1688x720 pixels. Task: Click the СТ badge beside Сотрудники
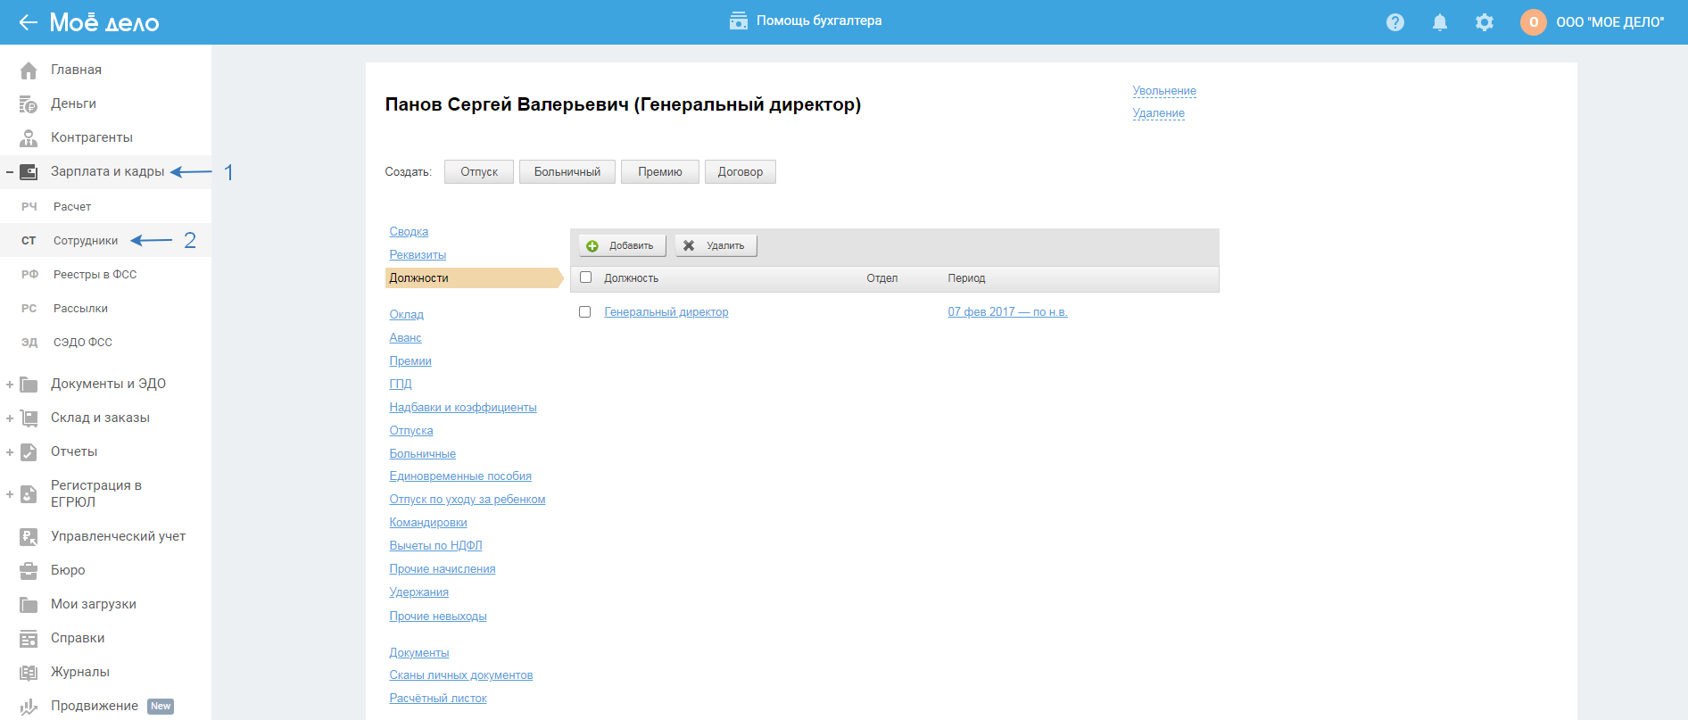(29, 241)
